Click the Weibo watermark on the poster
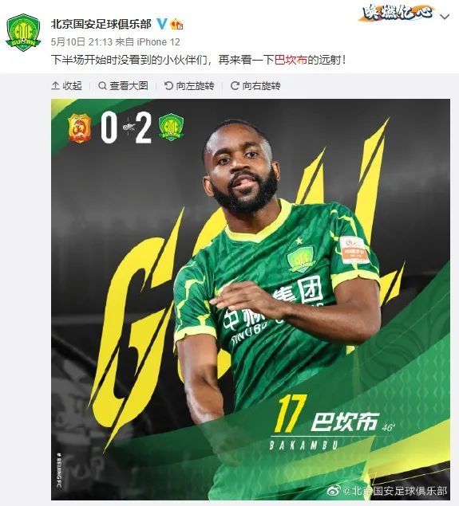 point(387,491)
